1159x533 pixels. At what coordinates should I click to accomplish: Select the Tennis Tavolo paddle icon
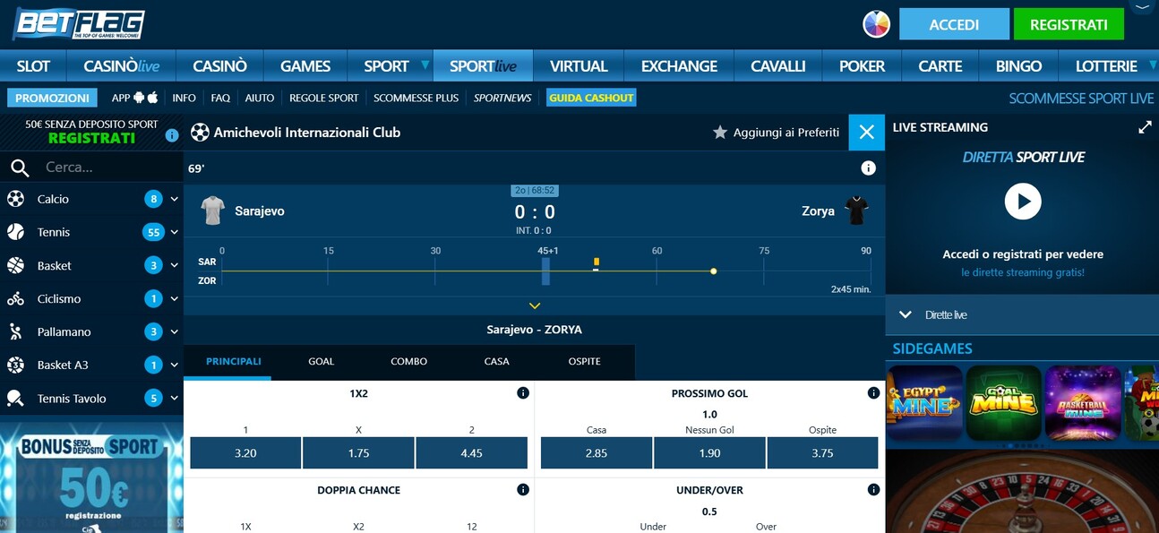coord(15,398)
